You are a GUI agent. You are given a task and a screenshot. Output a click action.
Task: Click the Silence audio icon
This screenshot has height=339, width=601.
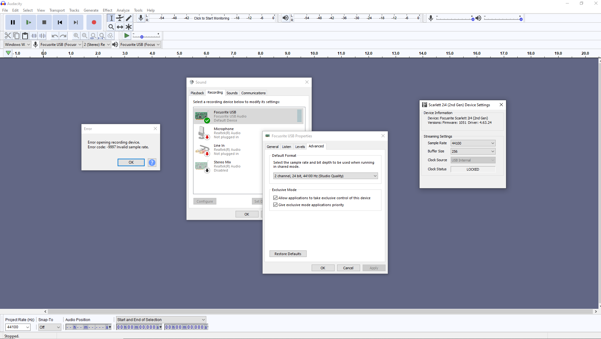click(x=42, y=36)
